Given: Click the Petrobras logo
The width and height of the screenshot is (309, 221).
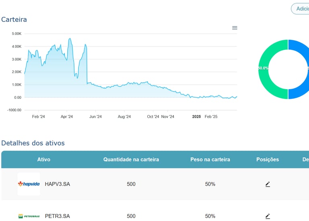Looking at the screenshot, I should (x=29, y=216).
